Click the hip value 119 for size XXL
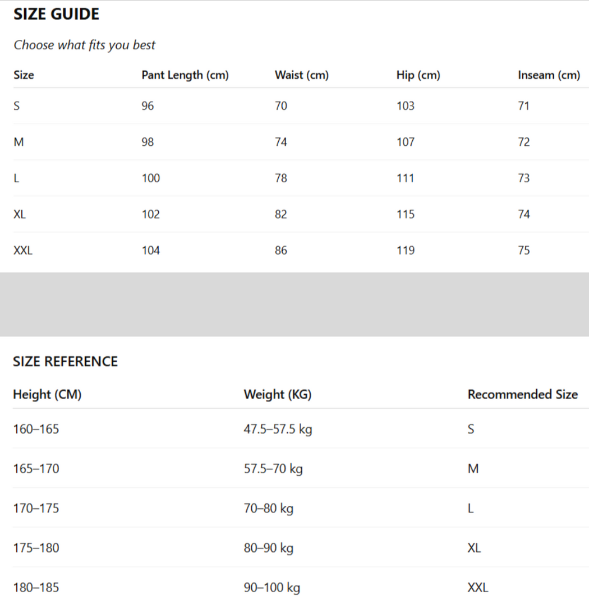Image resolution: width=589 pixels, height=614 pixels. point(406,251)
